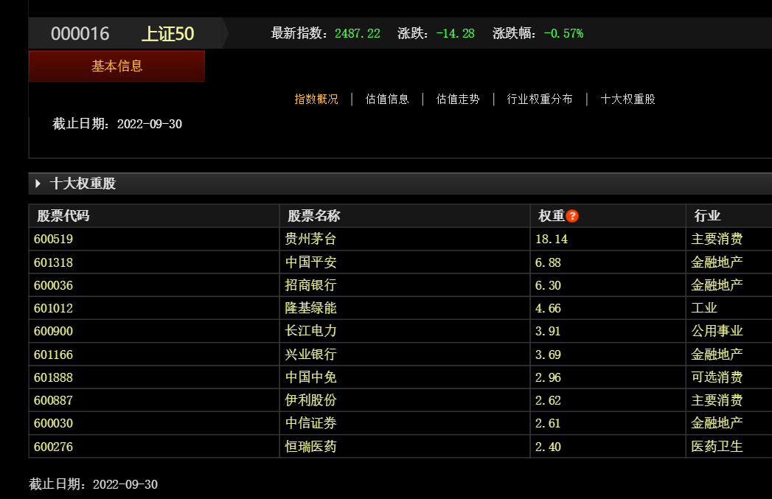The image size is (772, 499).
Task: Switch to 估值信息
Action: (x=387, y=99)
